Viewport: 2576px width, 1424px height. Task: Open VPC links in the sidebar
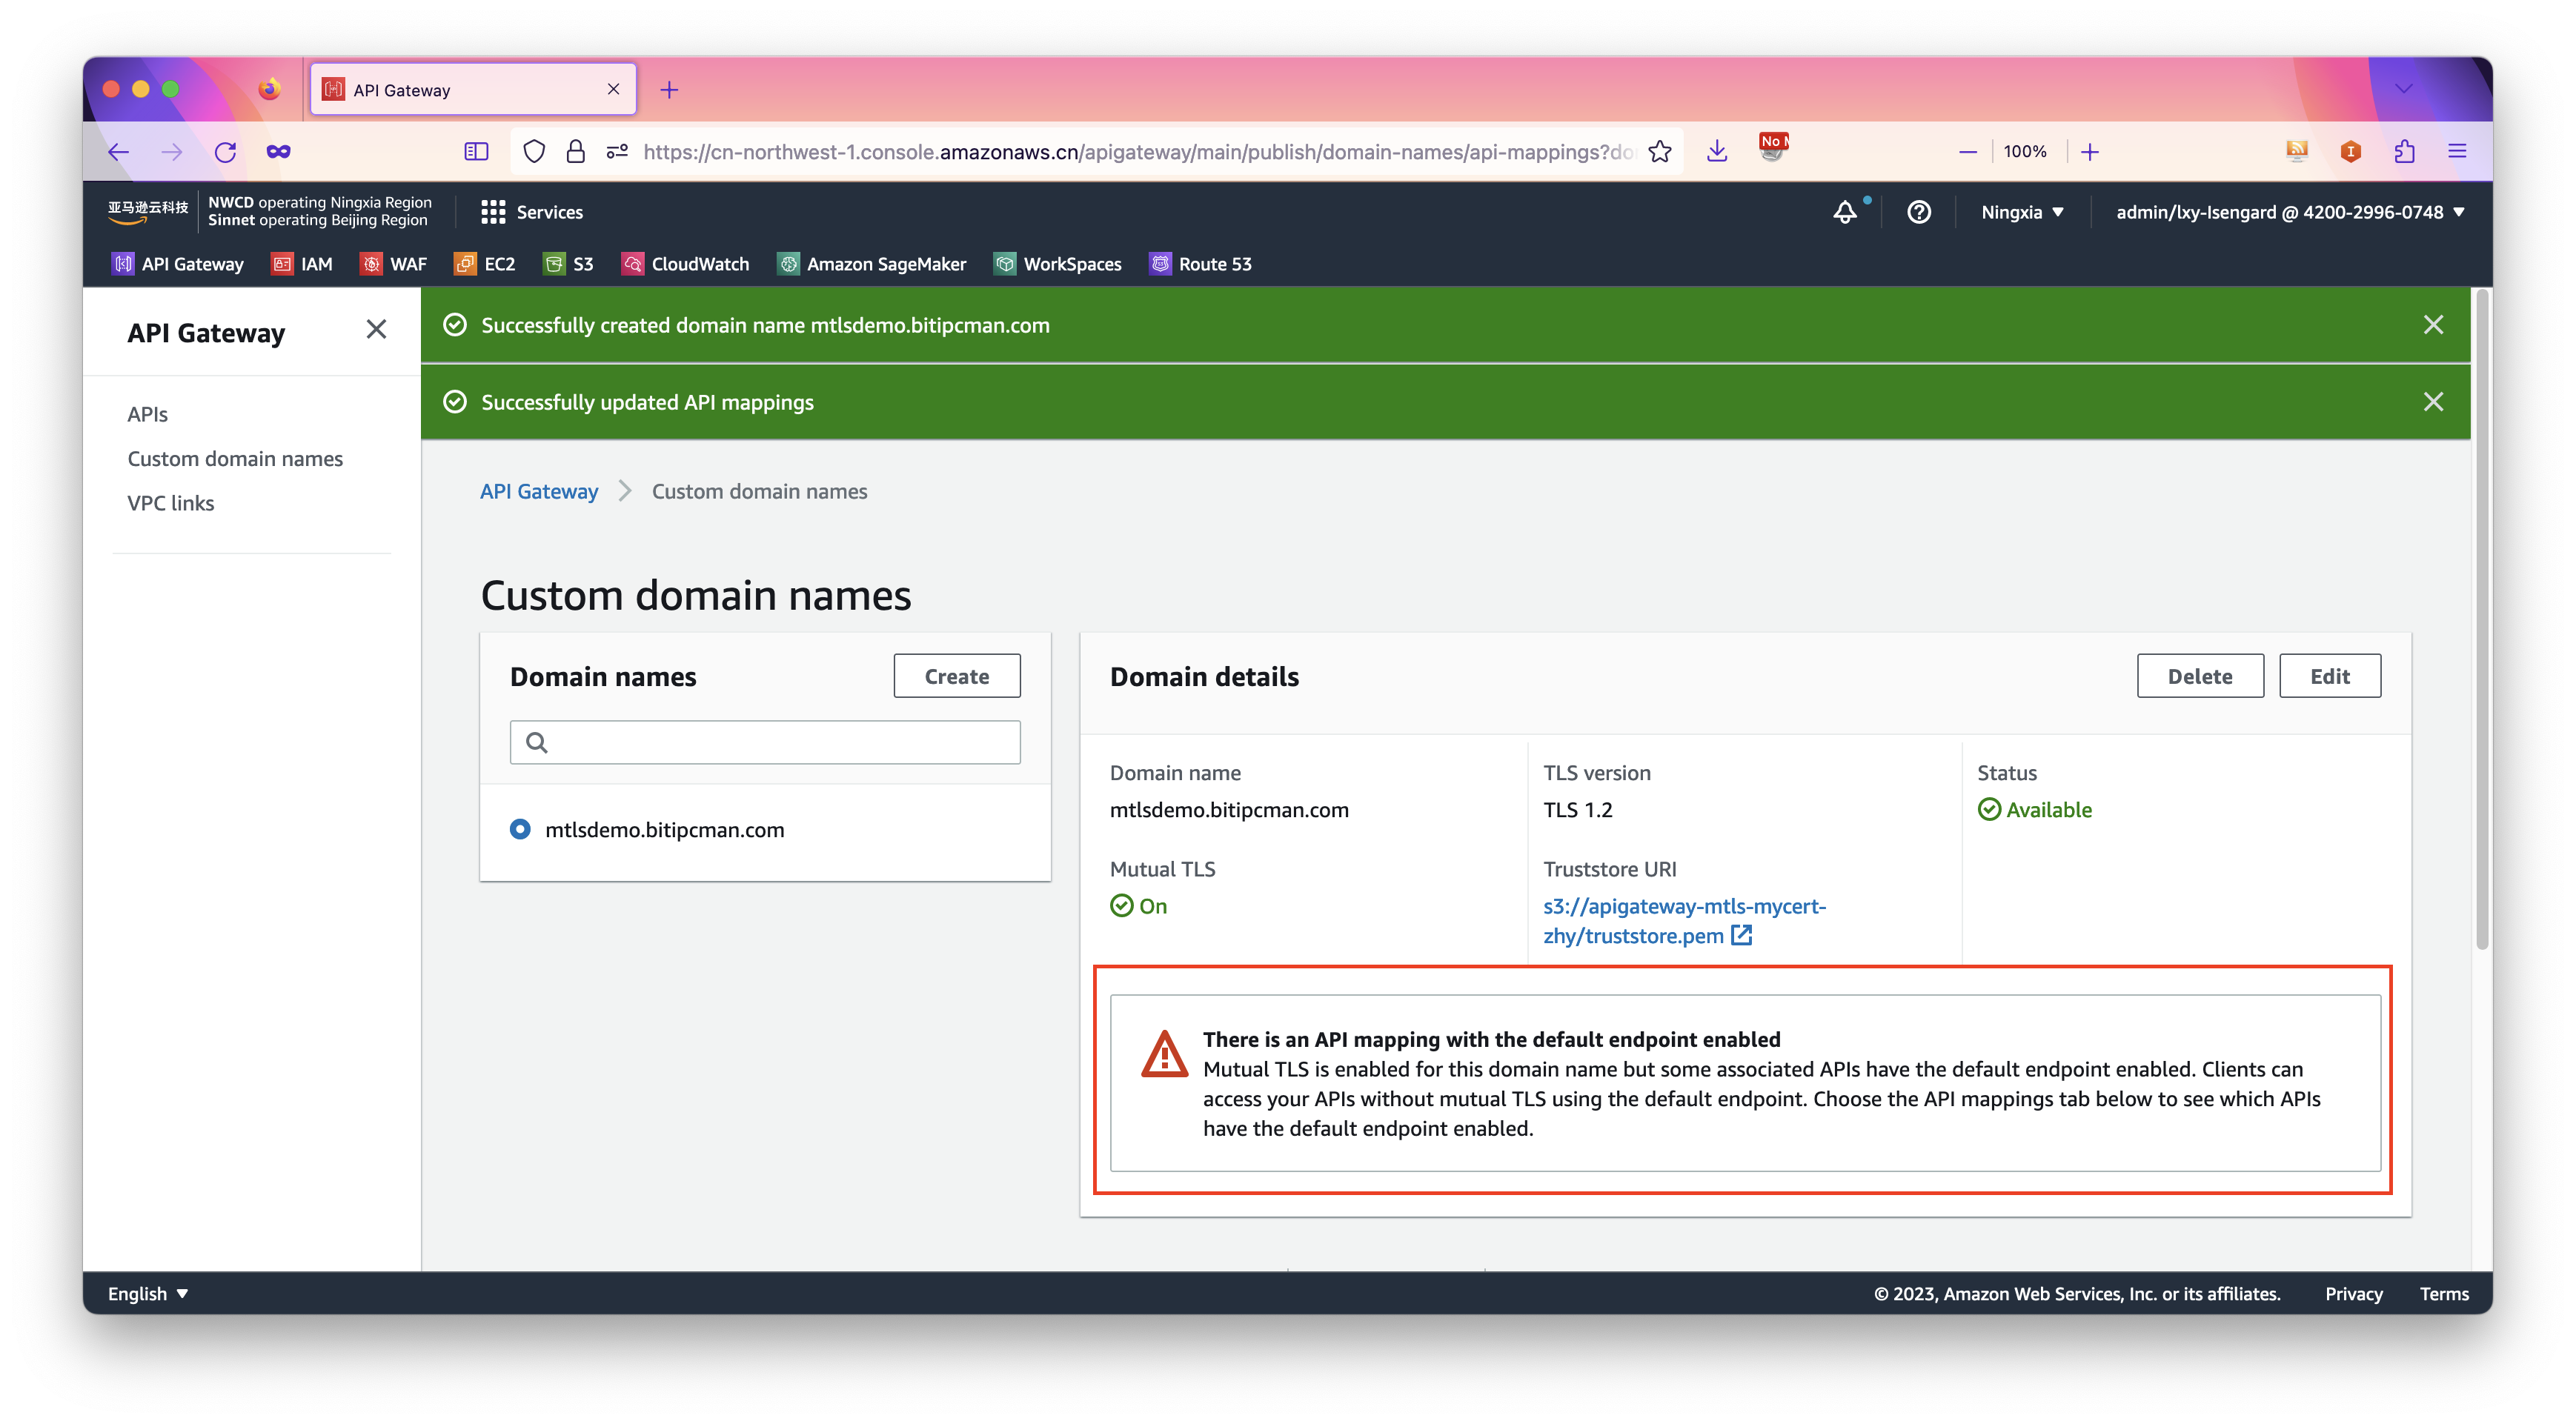(171, 503)
